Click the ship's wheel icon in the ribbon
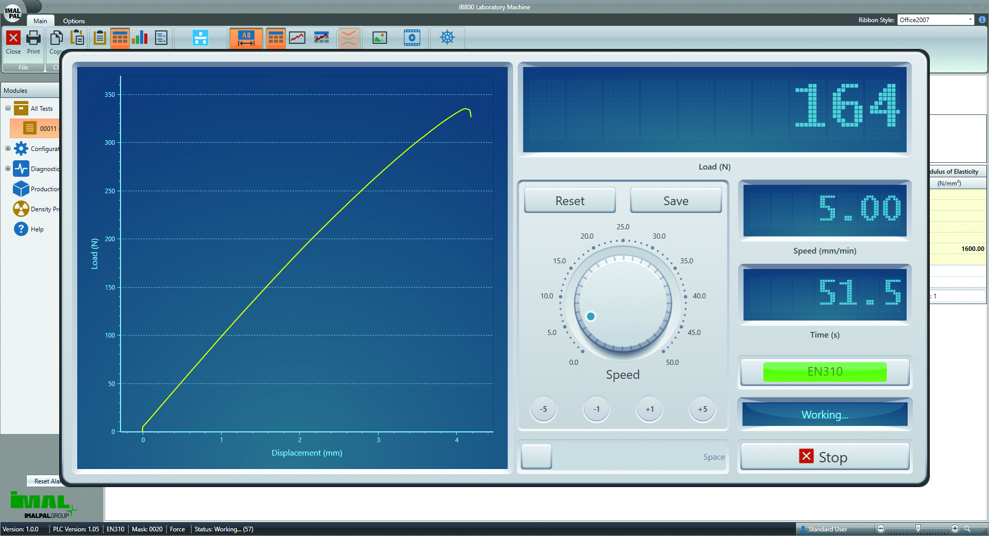The width and height of the screenshot is (989, 536). pyautogui.click(x=447, y=38)
